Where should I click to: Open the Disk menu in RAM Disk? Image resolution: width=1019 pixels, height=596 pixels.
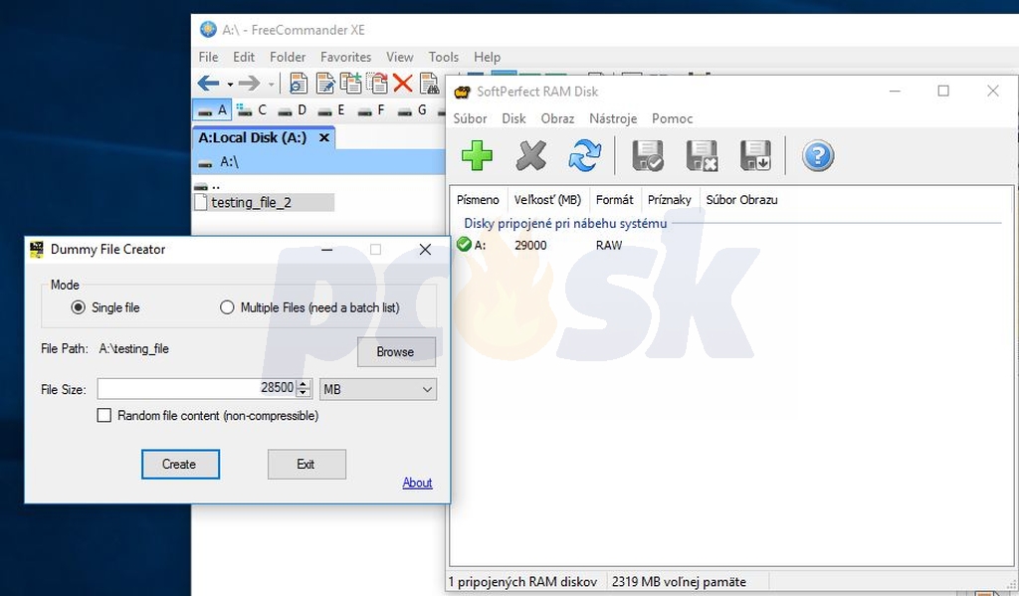tap(513, 119)
